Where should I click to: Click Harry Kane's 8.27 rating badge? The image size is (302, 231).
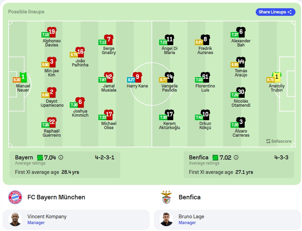pos(131,80)
